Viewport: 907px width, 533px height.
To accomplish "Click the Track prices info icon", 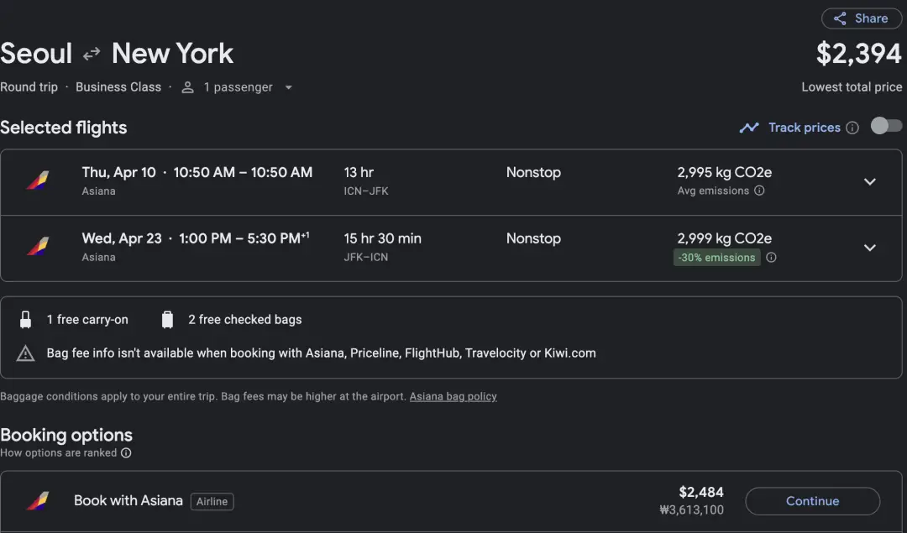I will tap(852, 128).
